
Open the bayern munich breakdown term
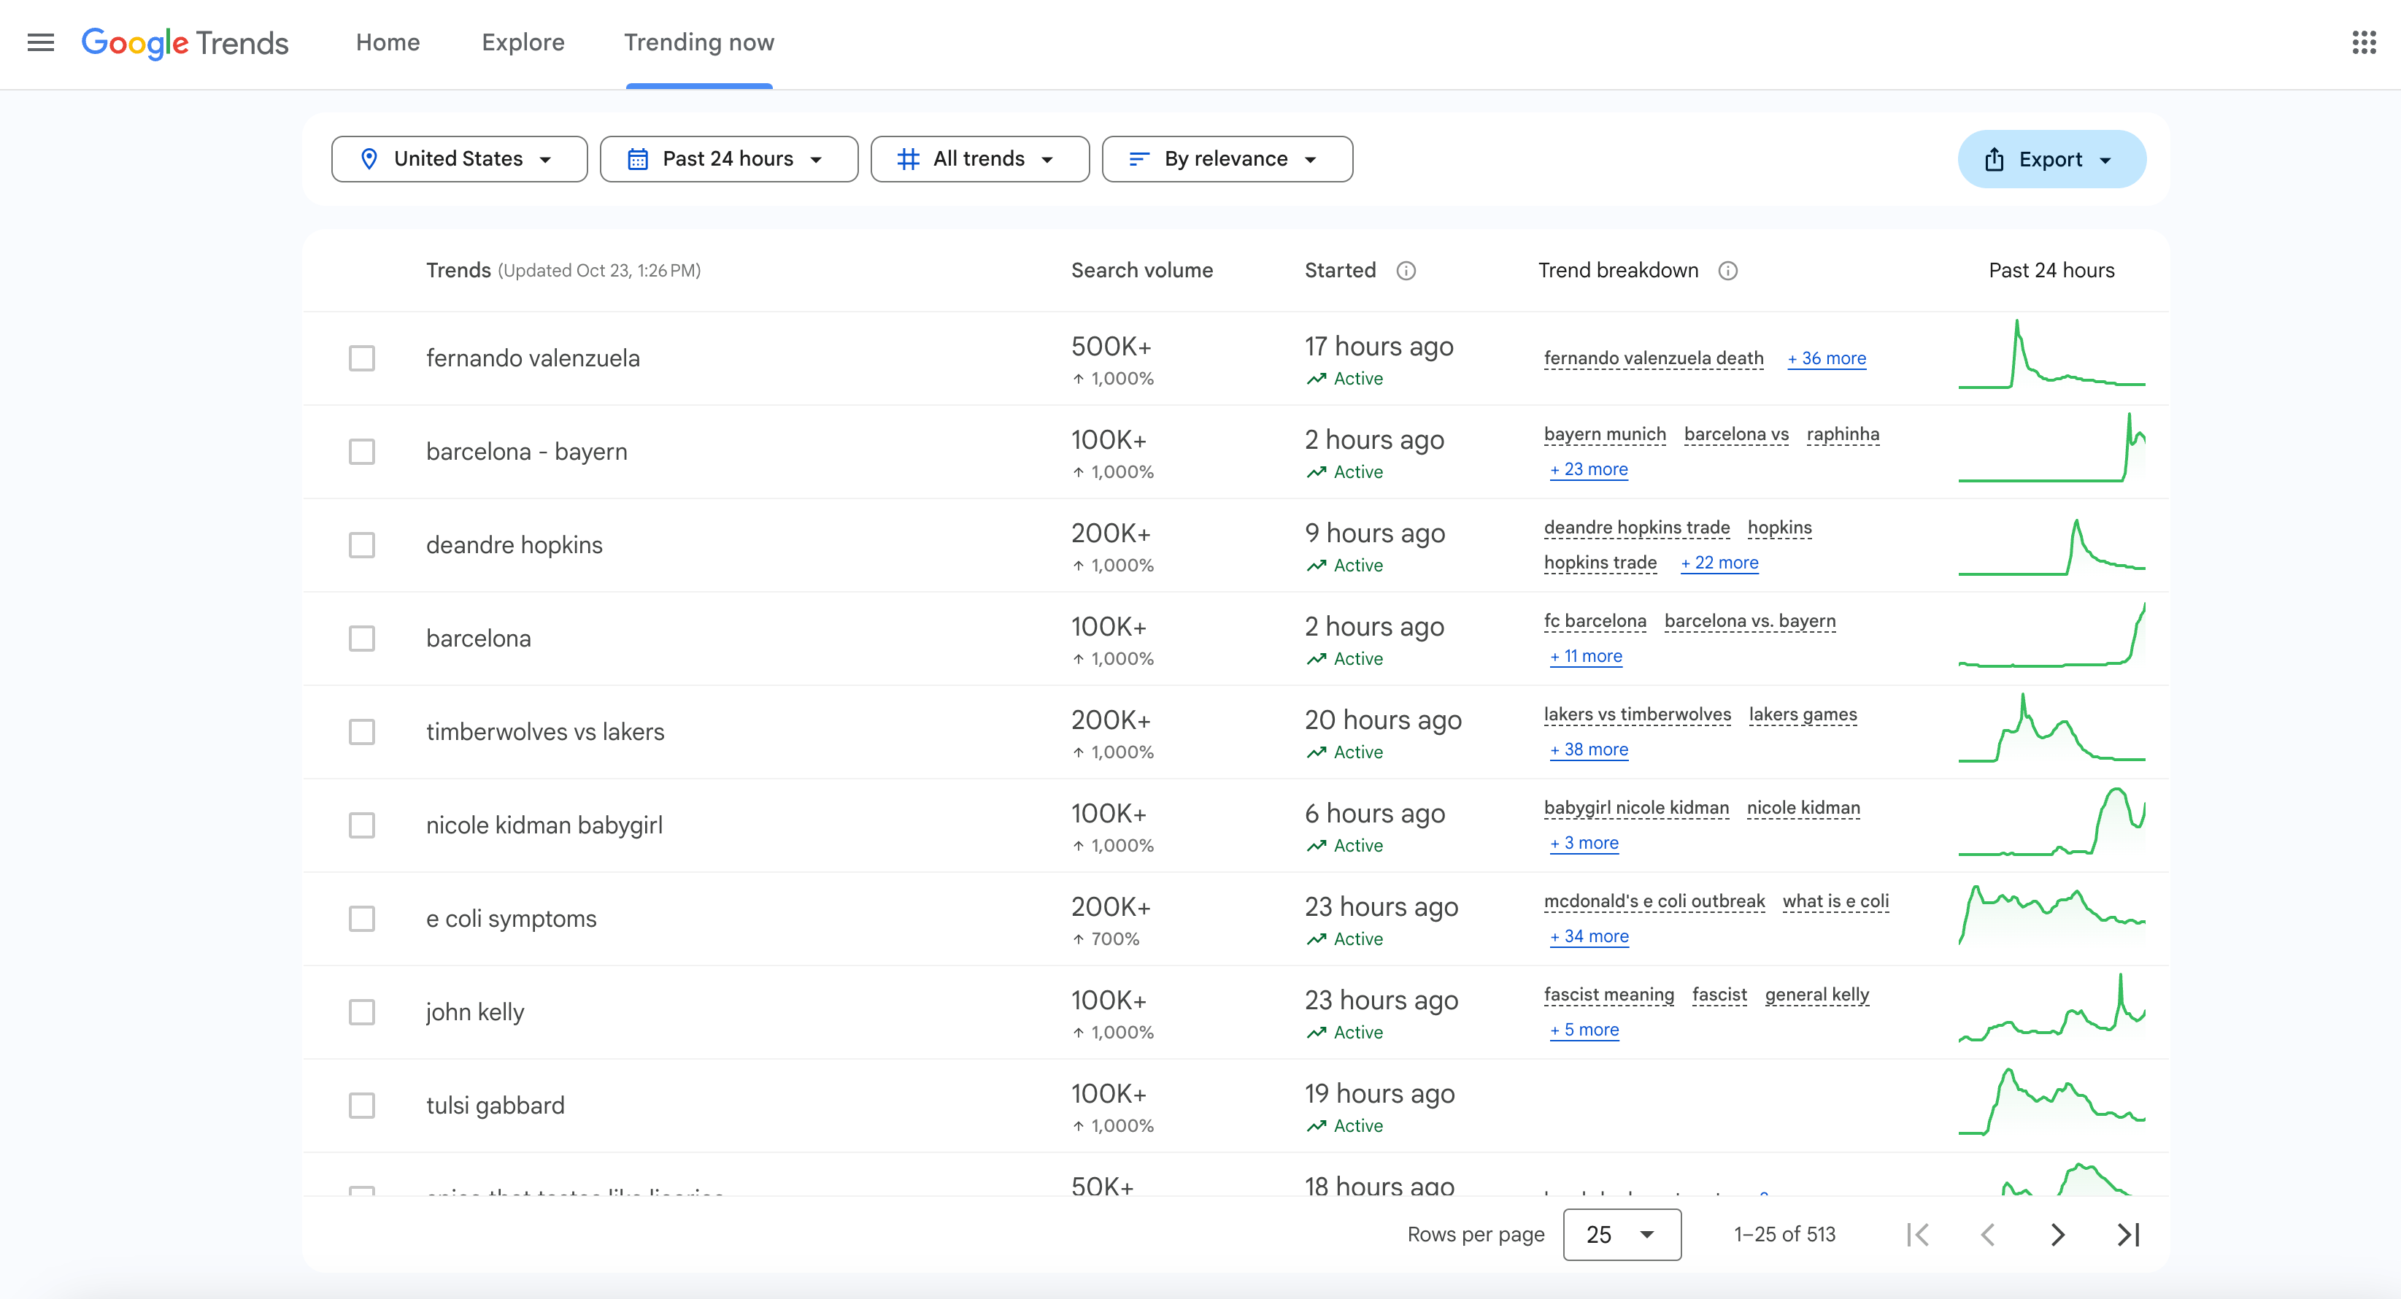[x=1605, y=434]
